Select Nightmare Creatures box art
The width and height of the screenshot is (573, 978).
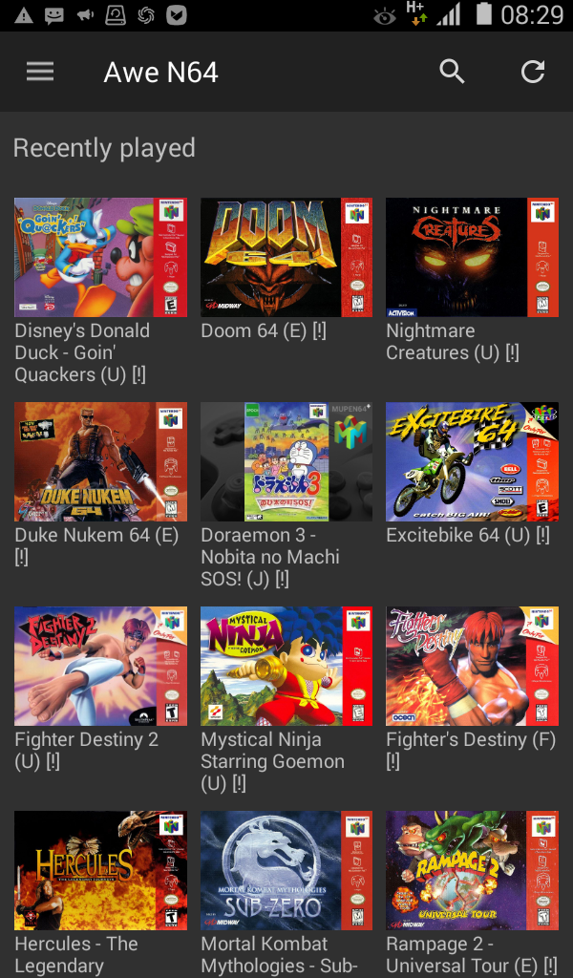pos(472,257)
